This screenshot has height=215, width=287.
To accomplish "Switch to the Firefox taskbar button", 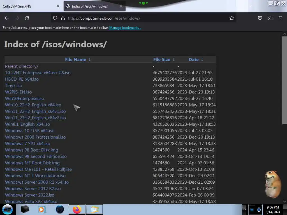I will [77, 209].
